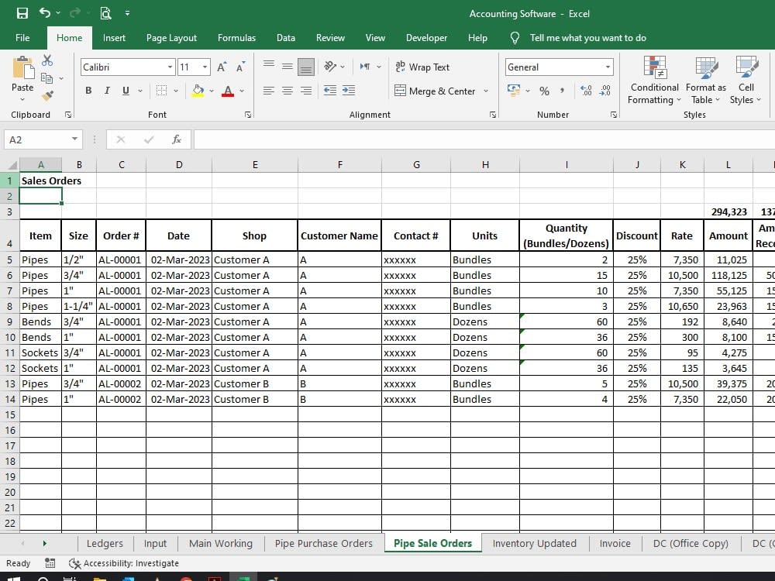Open the Borders dropdown arrow
Viewport: 775px width, 581px height.
(x=174, y=91)
